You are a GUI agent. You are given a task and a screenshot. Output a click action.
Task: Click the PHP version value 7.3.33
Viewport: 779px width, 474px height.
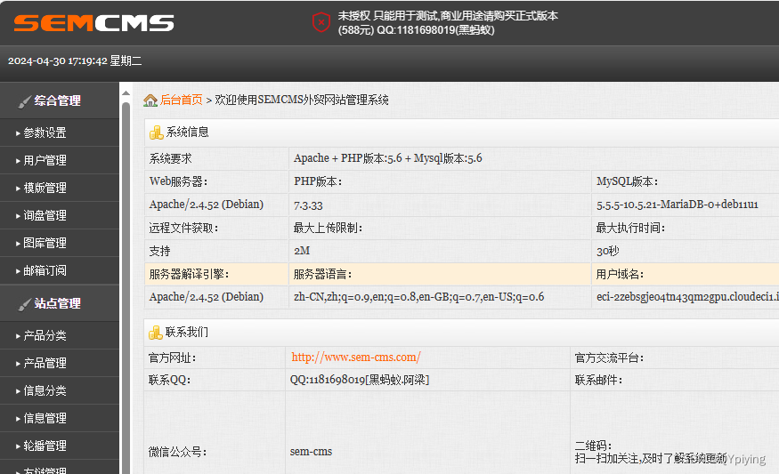(308, 205)
